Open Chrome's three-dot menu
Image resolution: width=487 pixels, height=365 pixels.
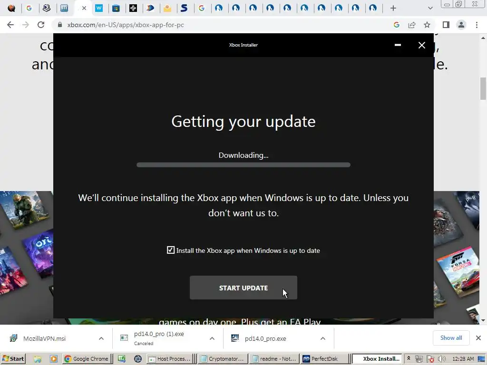[x=477, y=25]
